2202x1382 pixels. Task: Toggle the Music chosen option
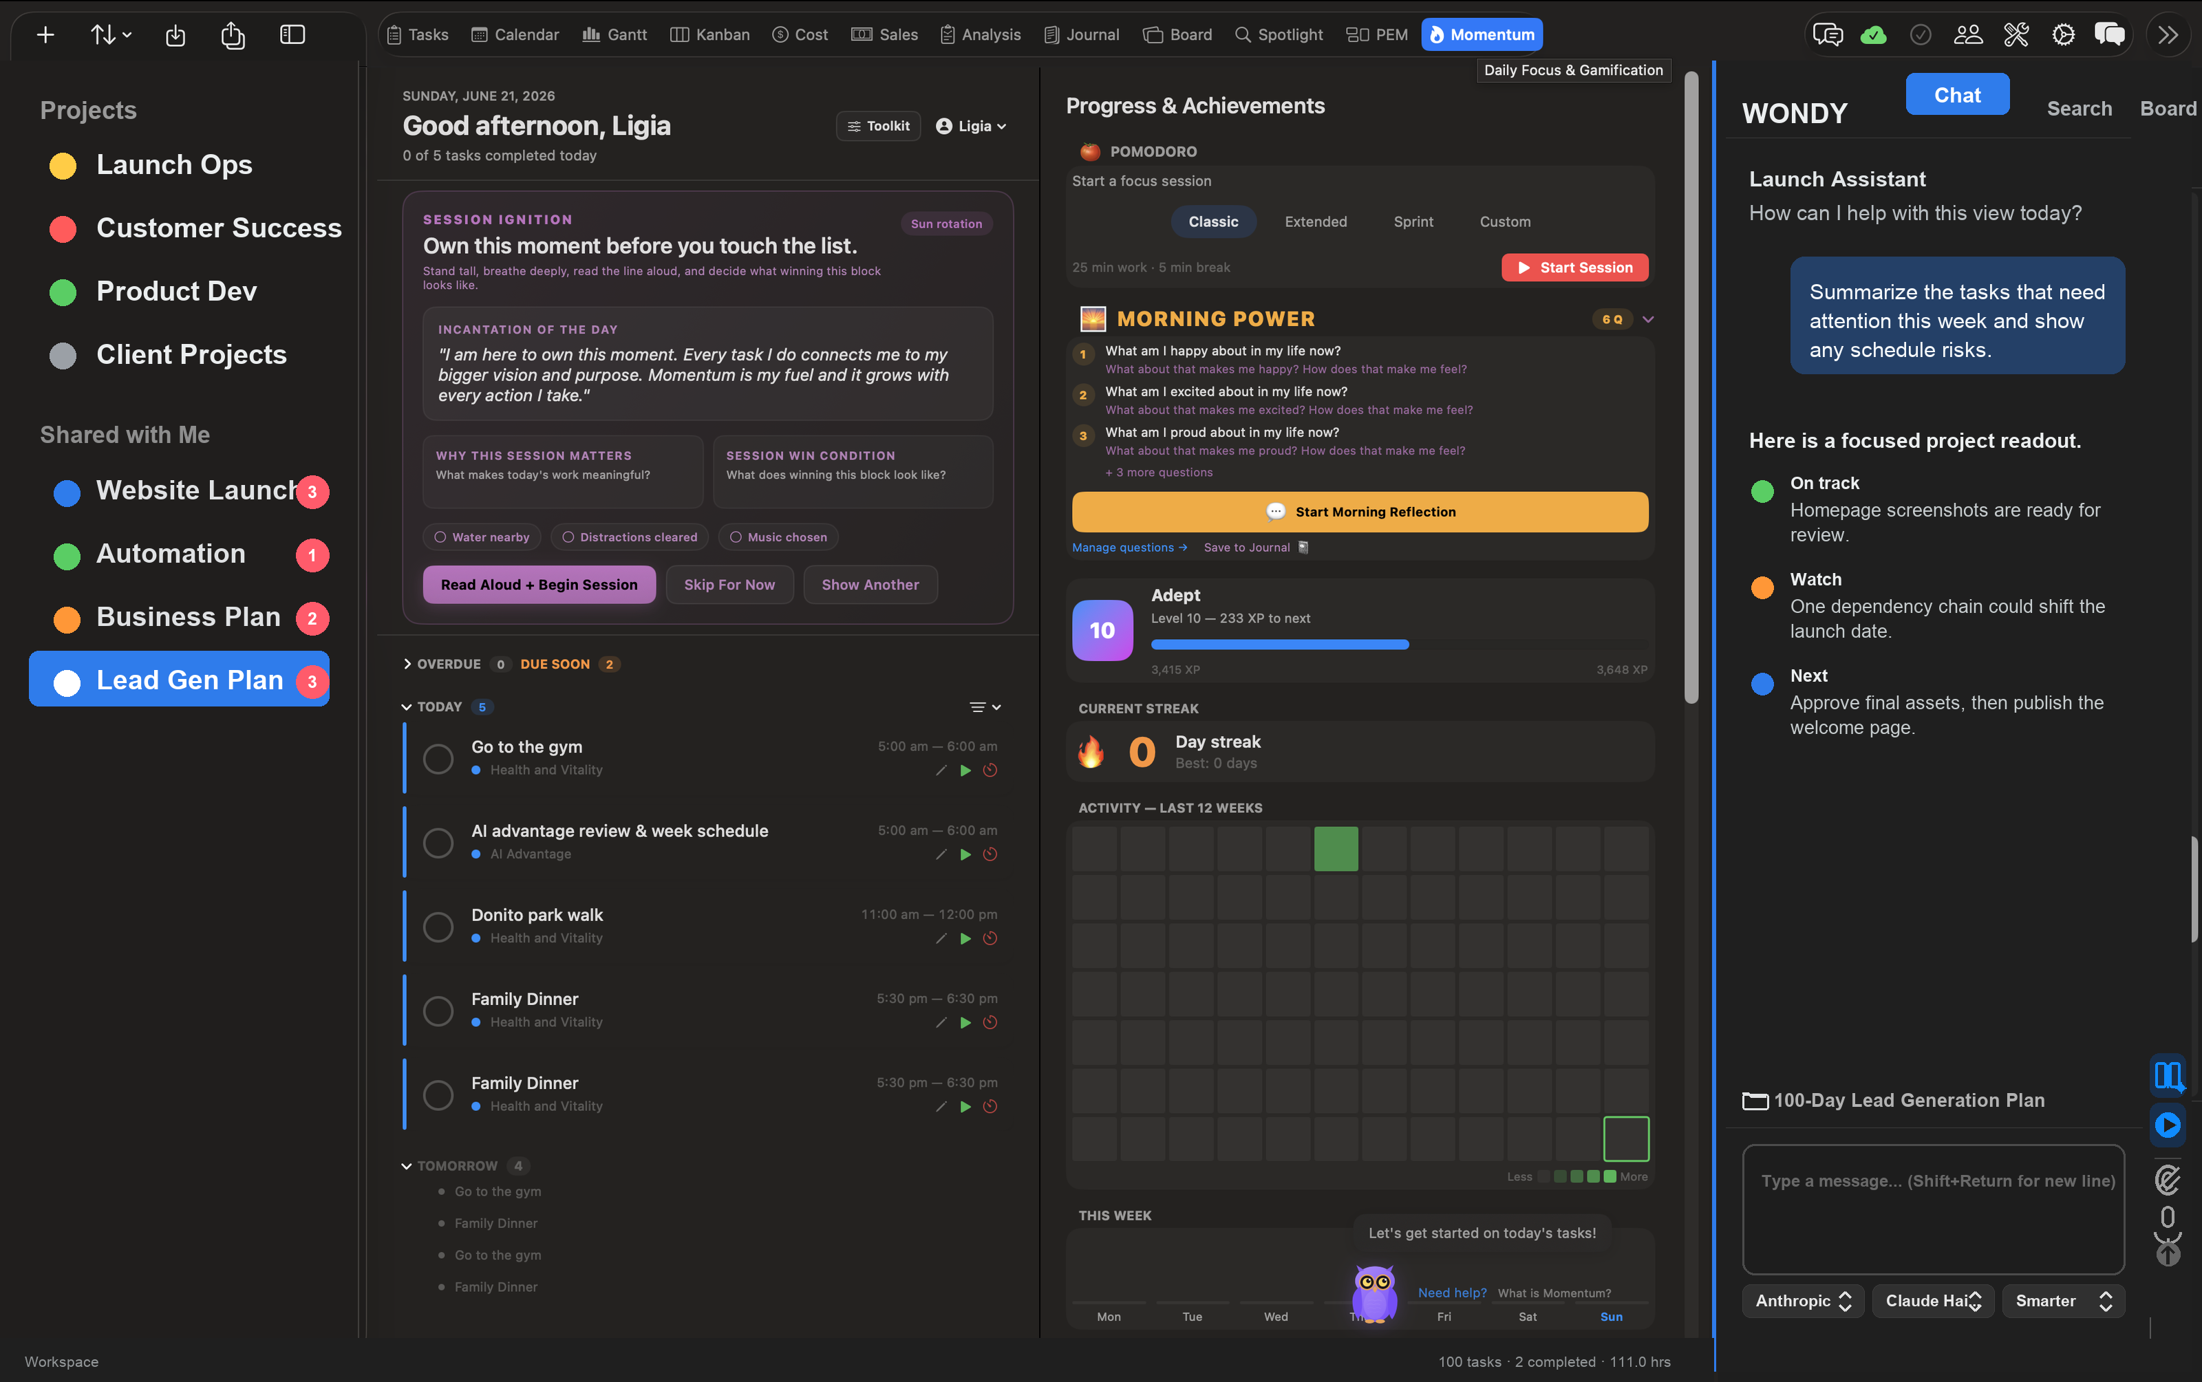pos(778,537)
